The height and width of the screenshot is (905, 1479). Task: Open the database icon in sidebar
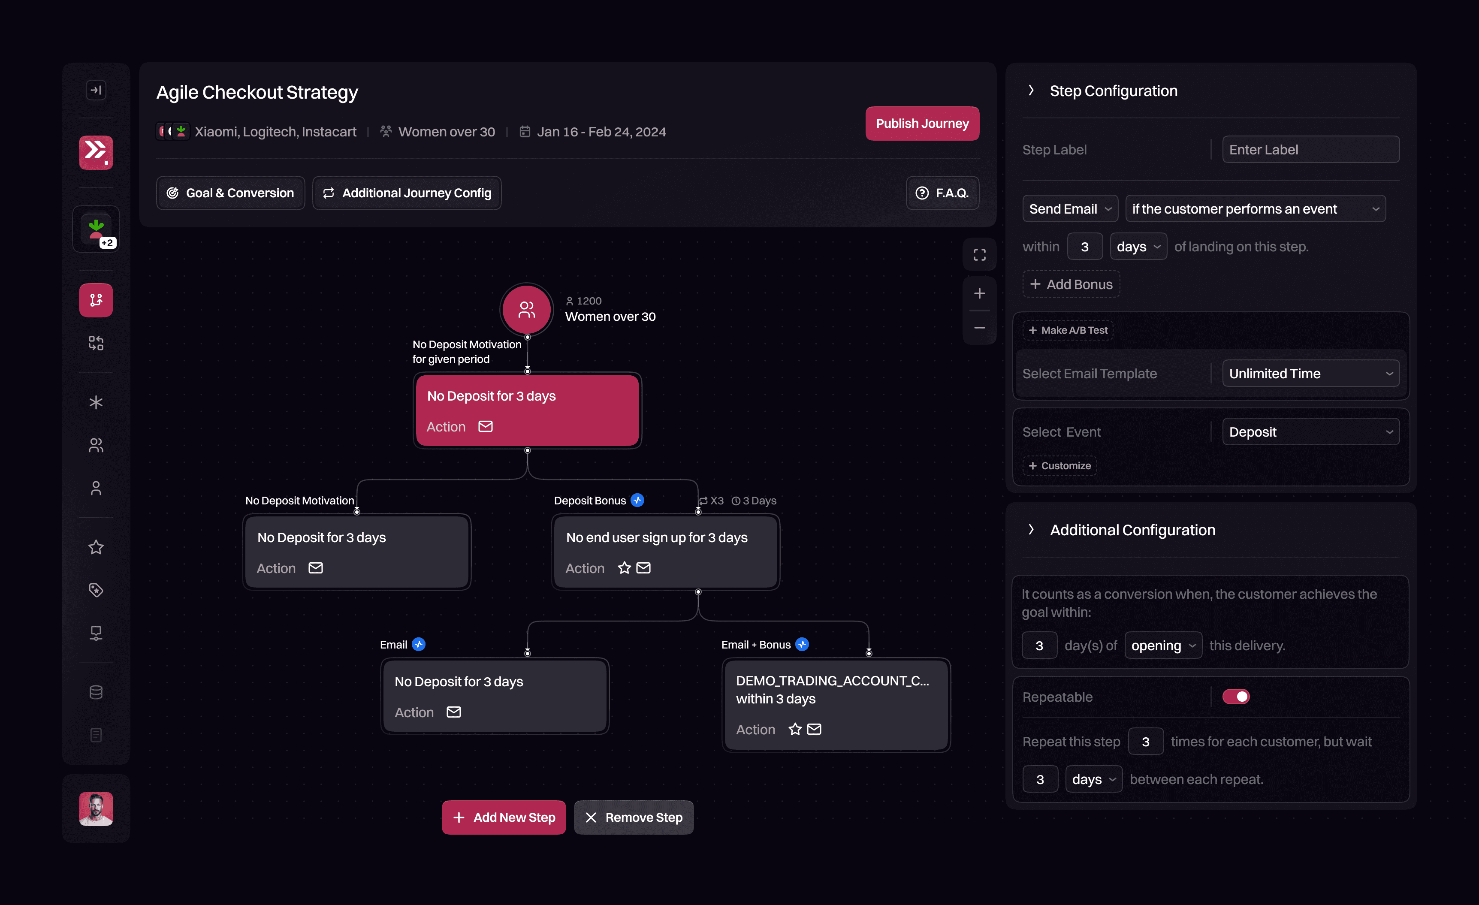[x=96, y=692]
